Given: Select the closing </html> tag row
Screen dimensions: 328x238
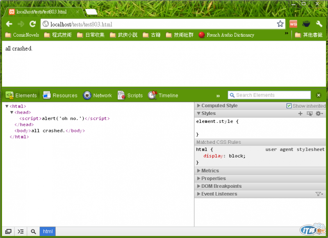Looking at the screenshot, I should pyautogui.click(x=19, y=137).
